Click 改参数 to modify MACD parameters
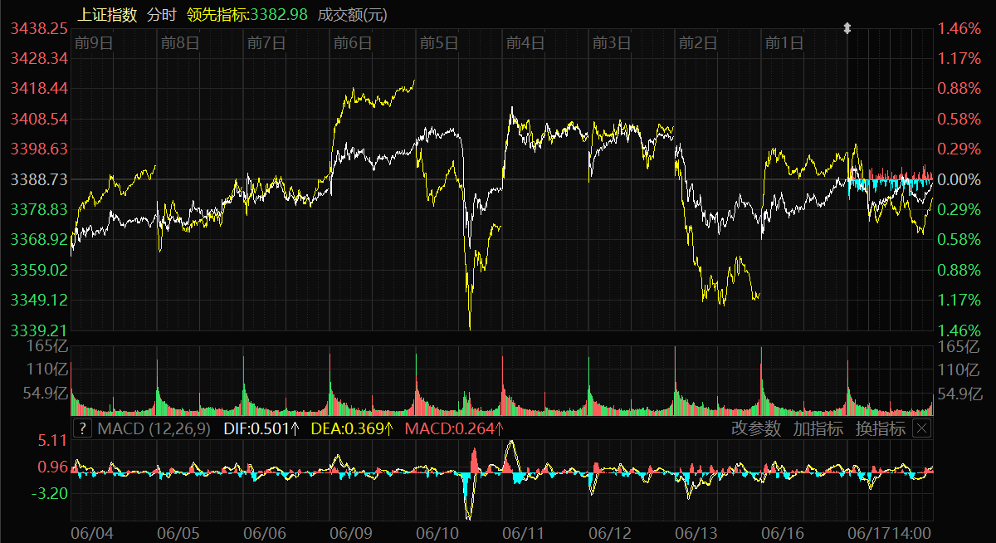Image resolution: width=996 pixels, height=543 pixels. [755, 428]
